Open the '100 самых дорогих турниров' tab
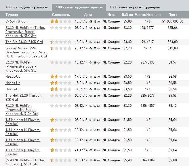The image size is (189, 166). click(x=135, y=7)
